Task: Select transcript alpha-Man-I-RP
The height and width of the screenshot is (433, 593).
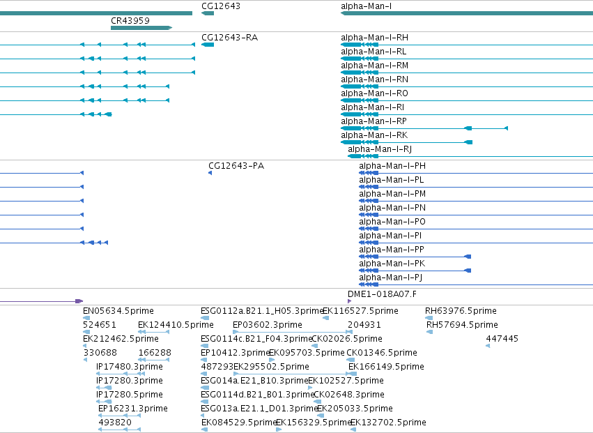Action: point(373,121)
